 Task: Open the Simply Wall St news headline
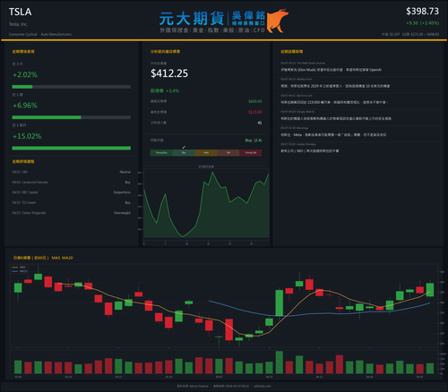pos(336,119)
